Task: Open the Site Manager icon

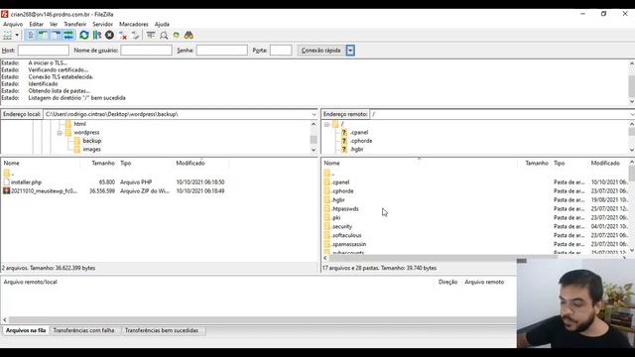Action: (8, 36)
